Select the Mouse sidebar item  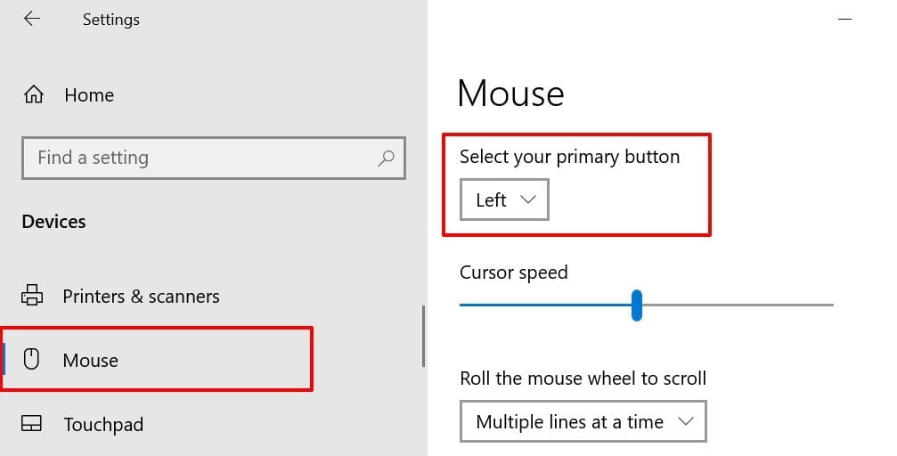[90, 360]
